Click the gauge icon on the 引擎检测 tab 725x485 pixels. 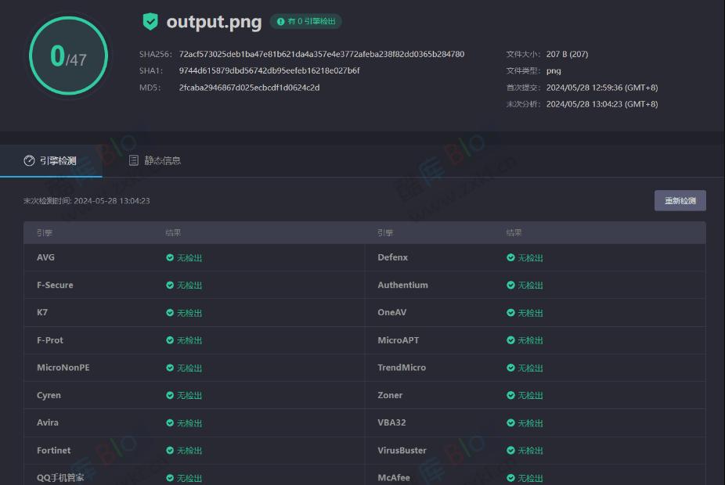(x=29, y=160)
